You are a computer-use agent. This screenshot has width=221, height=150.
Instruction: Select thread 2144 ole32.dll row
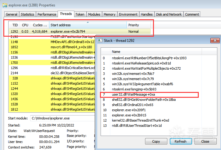(52, 73)
